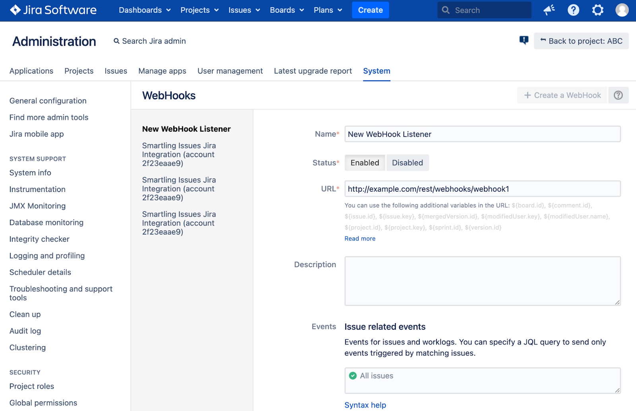Open Database monitoring page
This screenshot has height=411, width=636.
point(47,223)
